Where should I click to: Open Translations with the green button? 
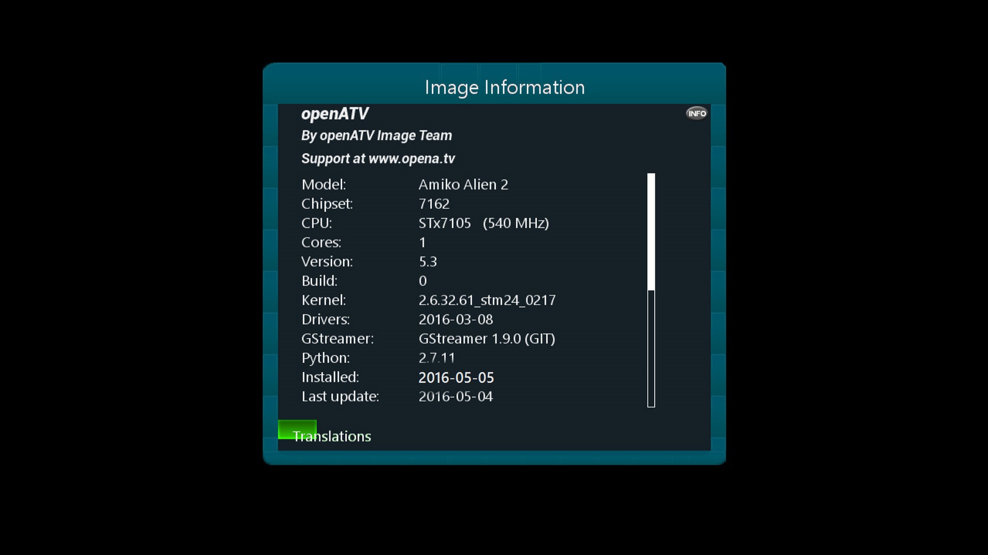pos(297,430)
